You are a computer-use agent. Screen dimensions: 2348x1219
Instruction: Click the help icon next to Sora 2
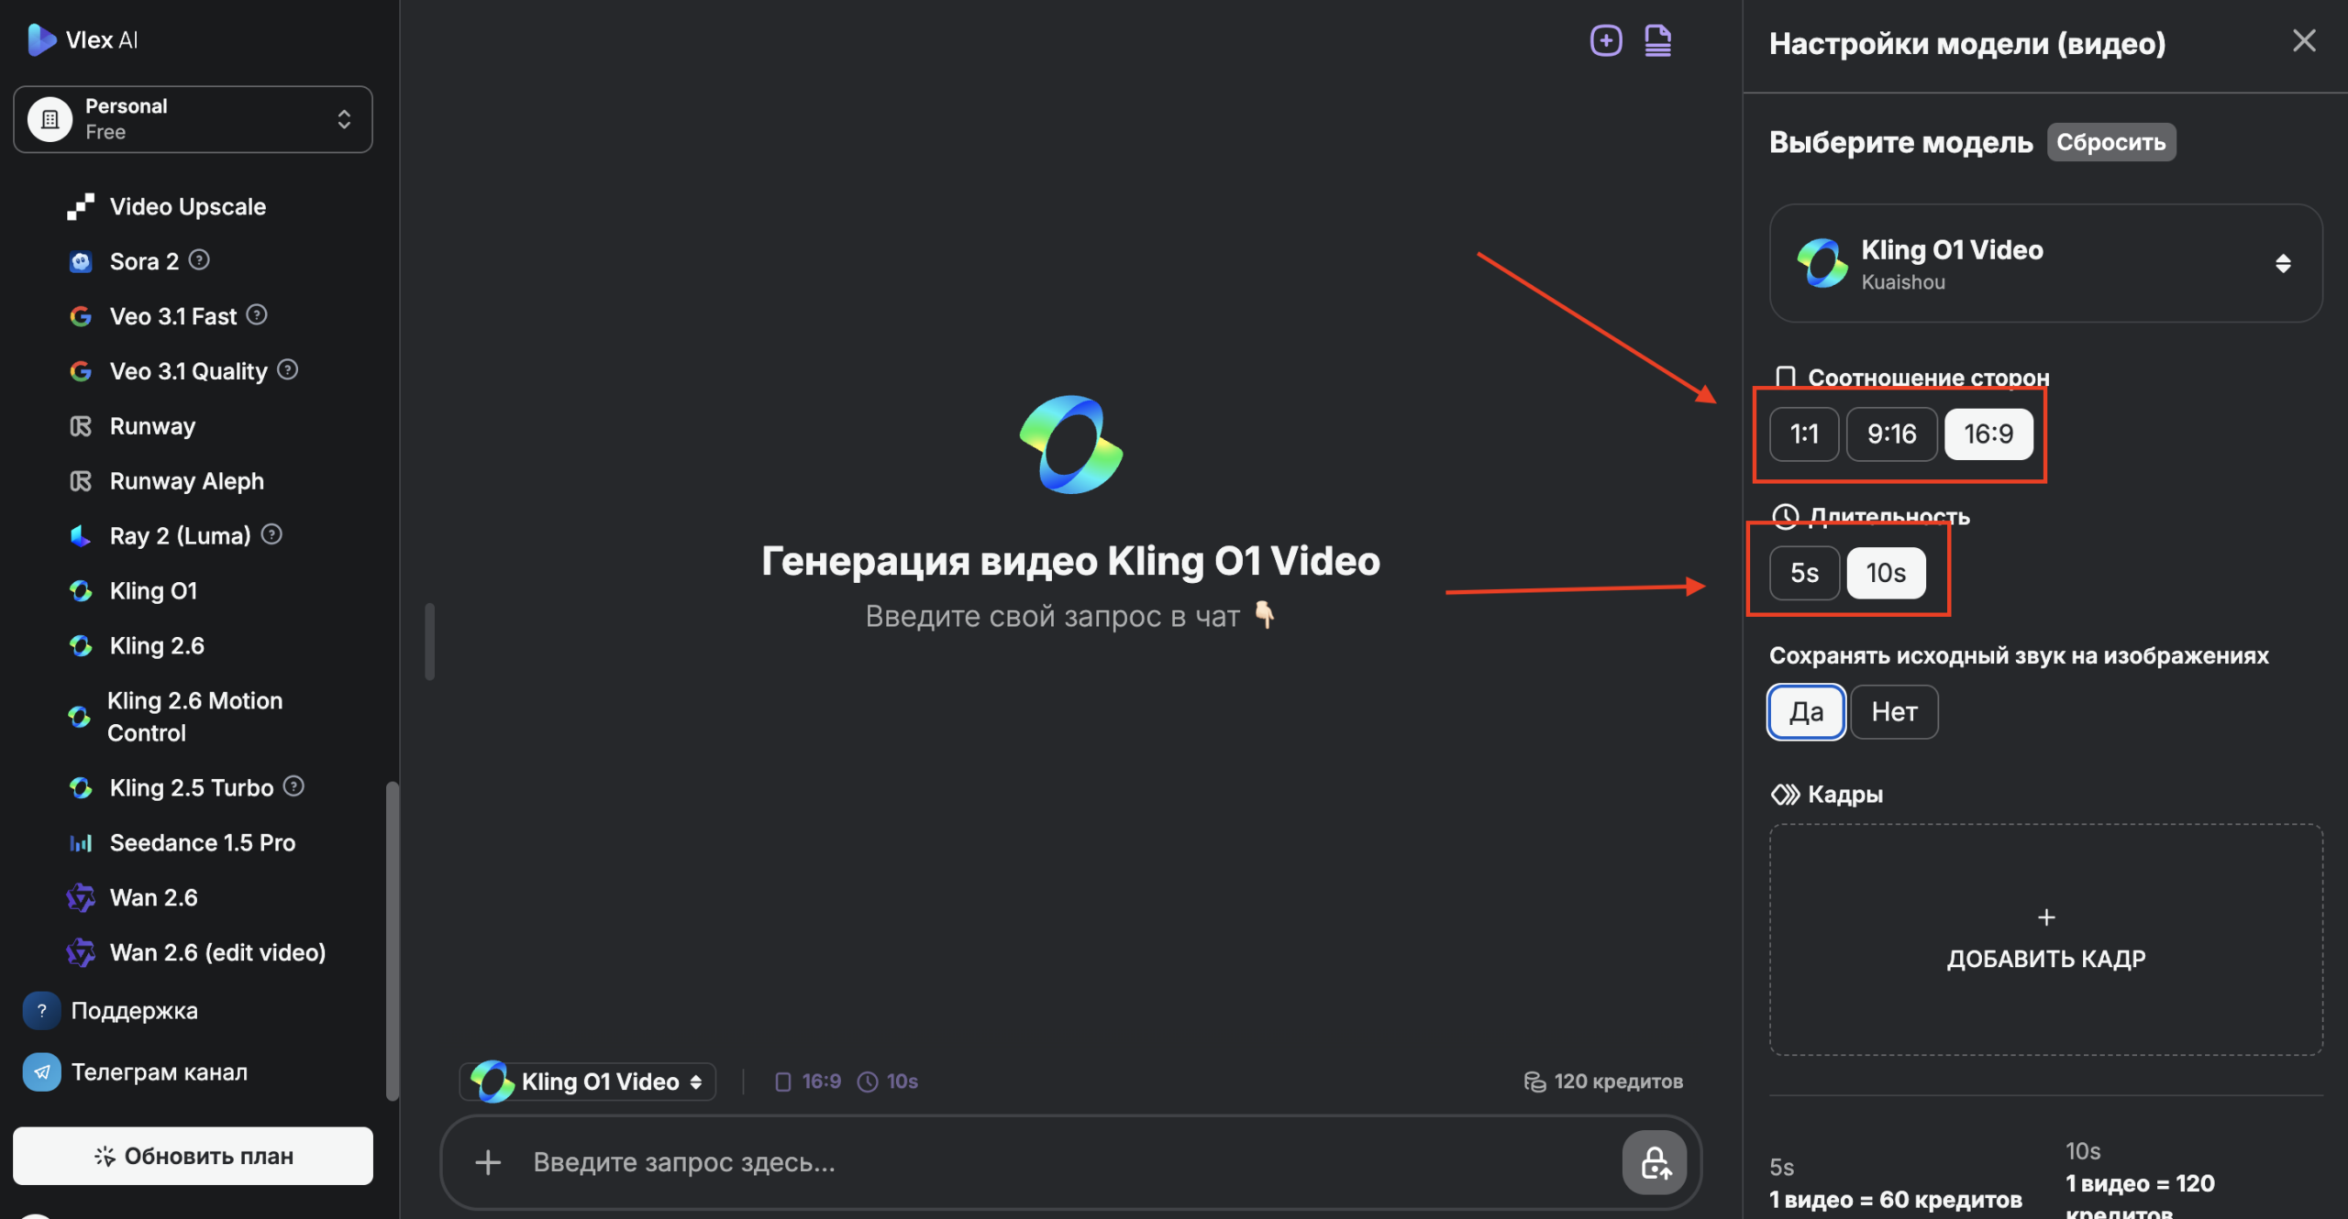coord(199,260)
